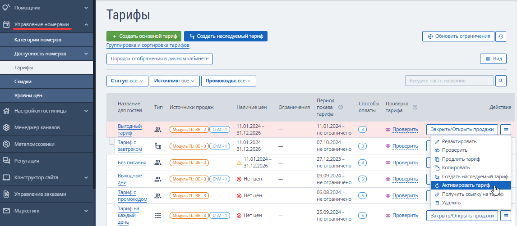This screenshot has width=517, height=226.
Task: Click Создать основной тариф button
Action: [x=144, y=36]
